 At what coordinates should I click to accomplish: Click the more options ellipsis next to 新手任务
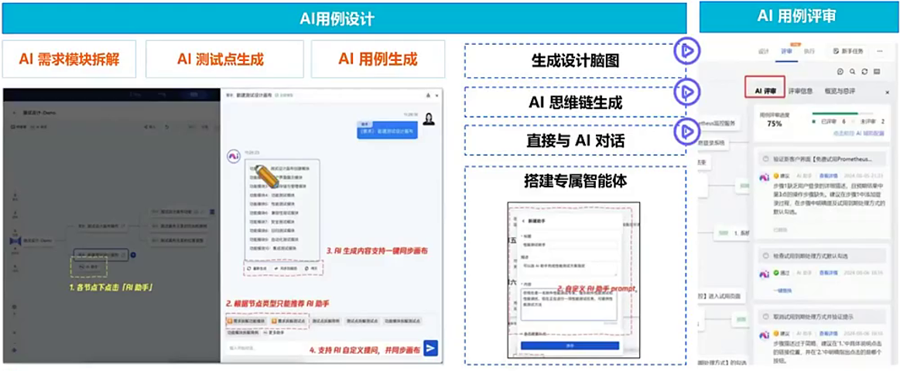879,51
